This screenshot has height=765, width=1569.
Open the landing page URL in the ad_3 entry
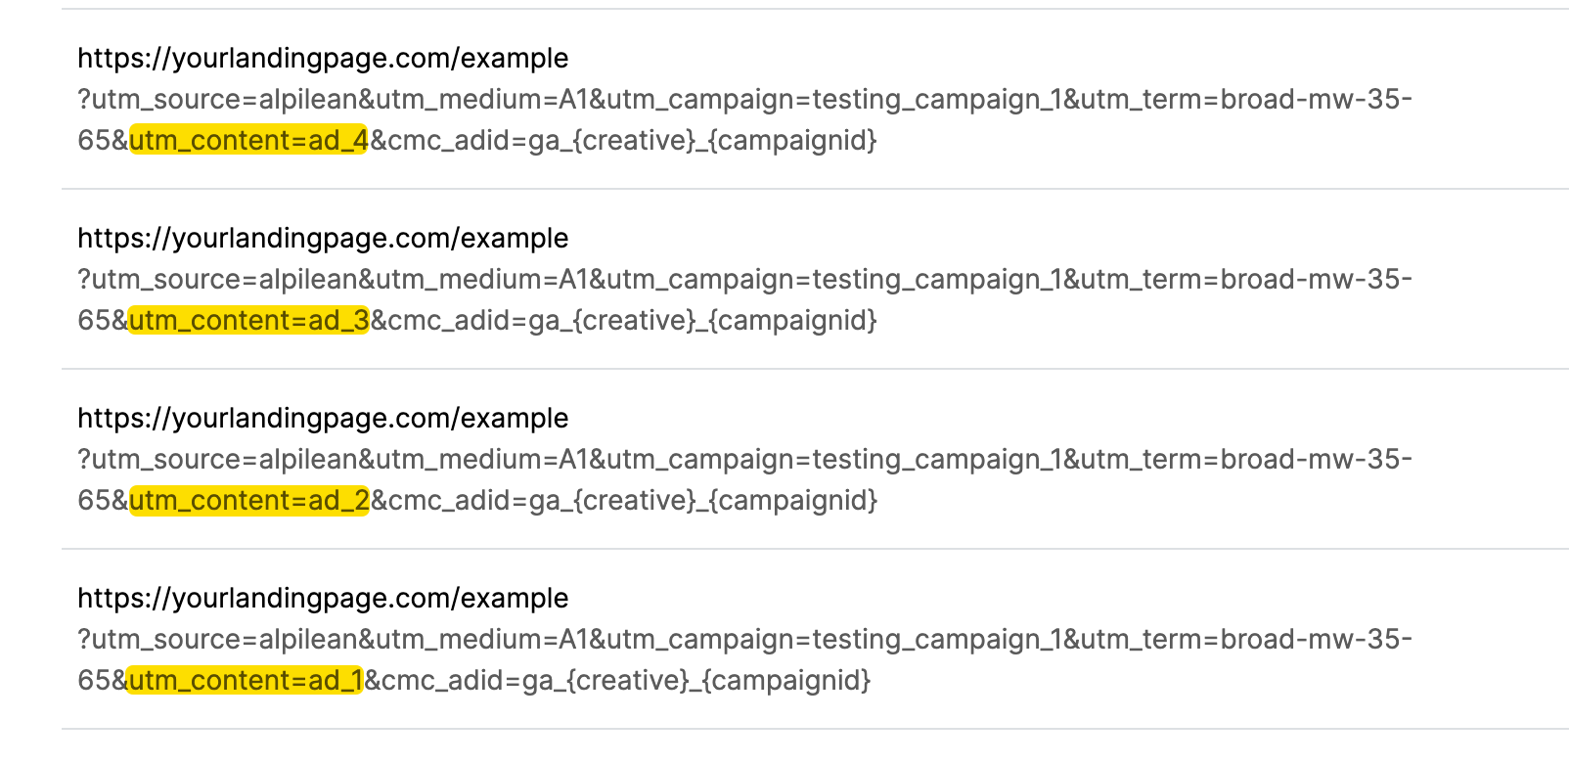point(323,239)
